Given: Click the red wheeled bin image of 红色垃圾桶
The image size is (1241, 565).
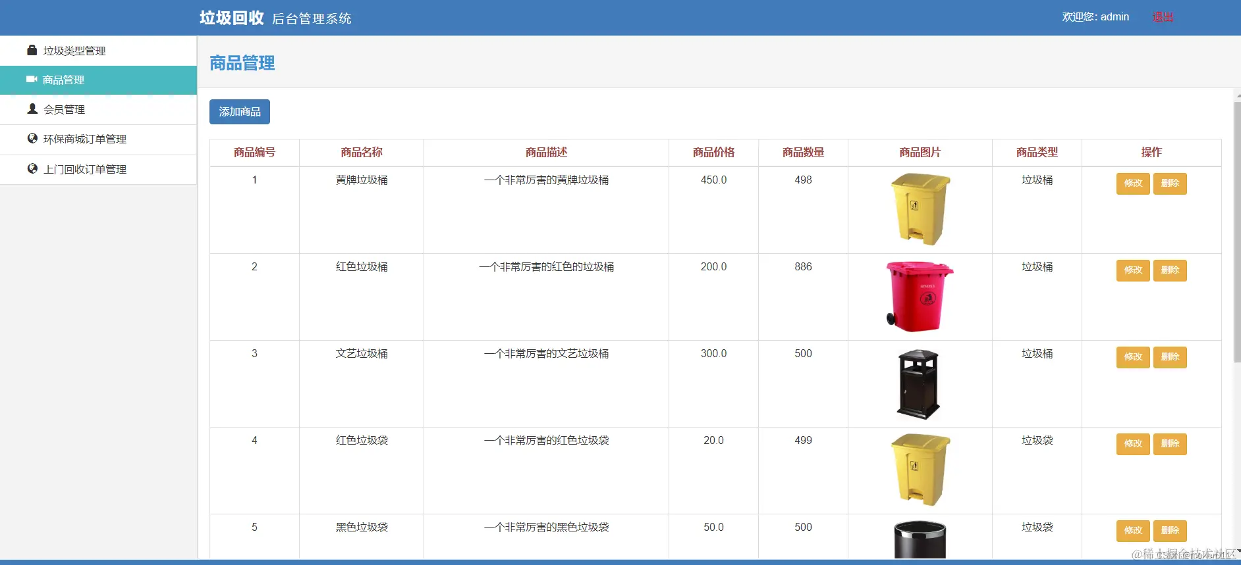Looking at the screenshot, I should tap(920, 296).
